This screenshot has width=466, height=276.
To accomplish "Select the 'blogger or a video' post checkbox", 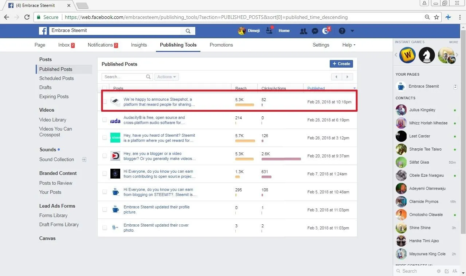I will pos(105,156).
